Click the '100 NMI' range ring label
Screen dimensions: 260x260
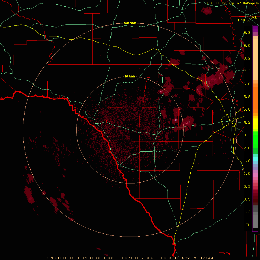(x=130, y=23)
